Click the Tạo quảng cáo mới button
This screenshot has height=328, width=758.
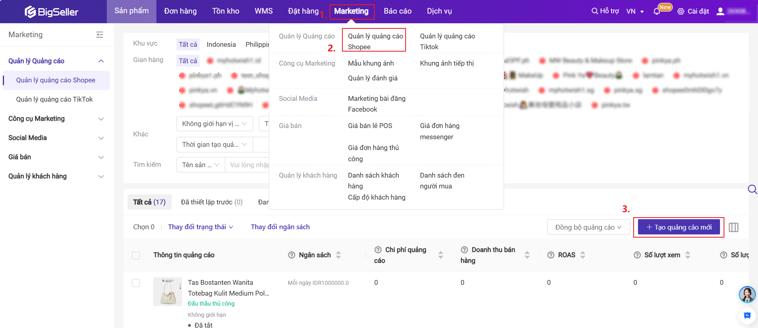pos(679,227)
